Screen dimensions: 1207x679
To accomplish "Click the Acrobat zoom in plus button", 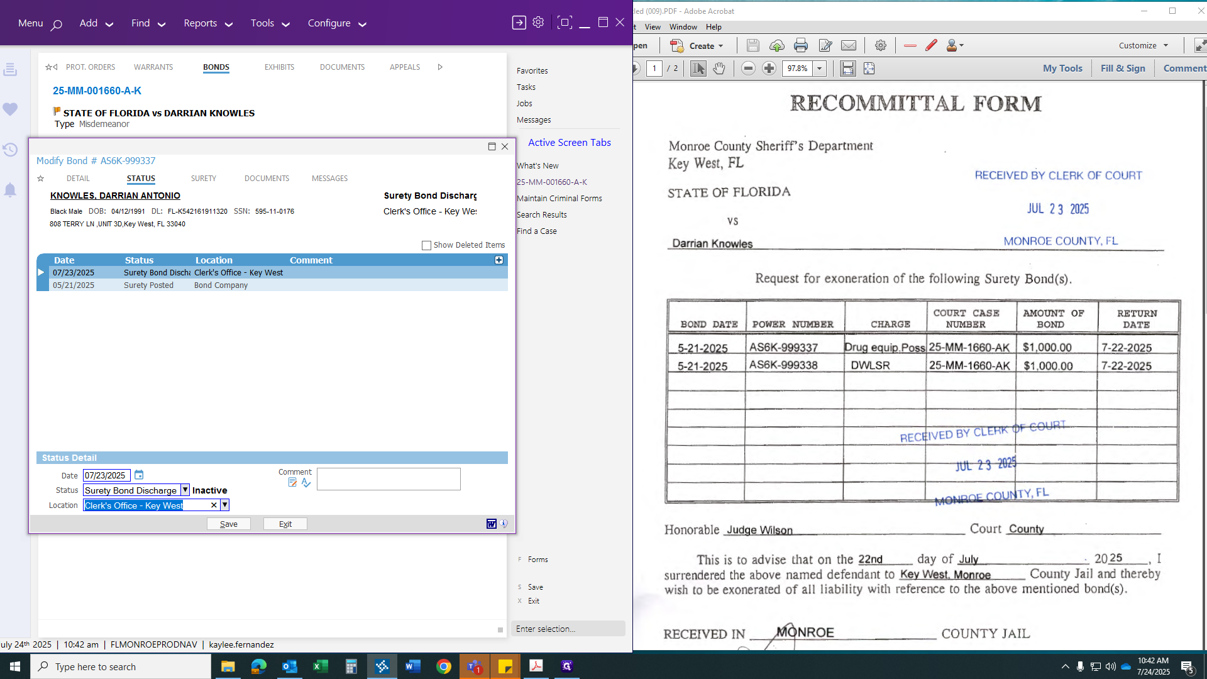I will point(769,69).
